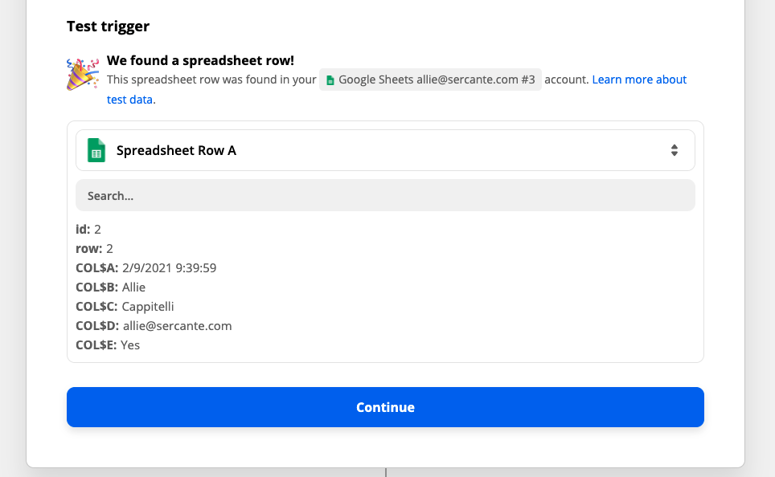The image size is (775, 477).
Task: Click the row field value 2
Action: pyautogui.click(x=109, y=248)
